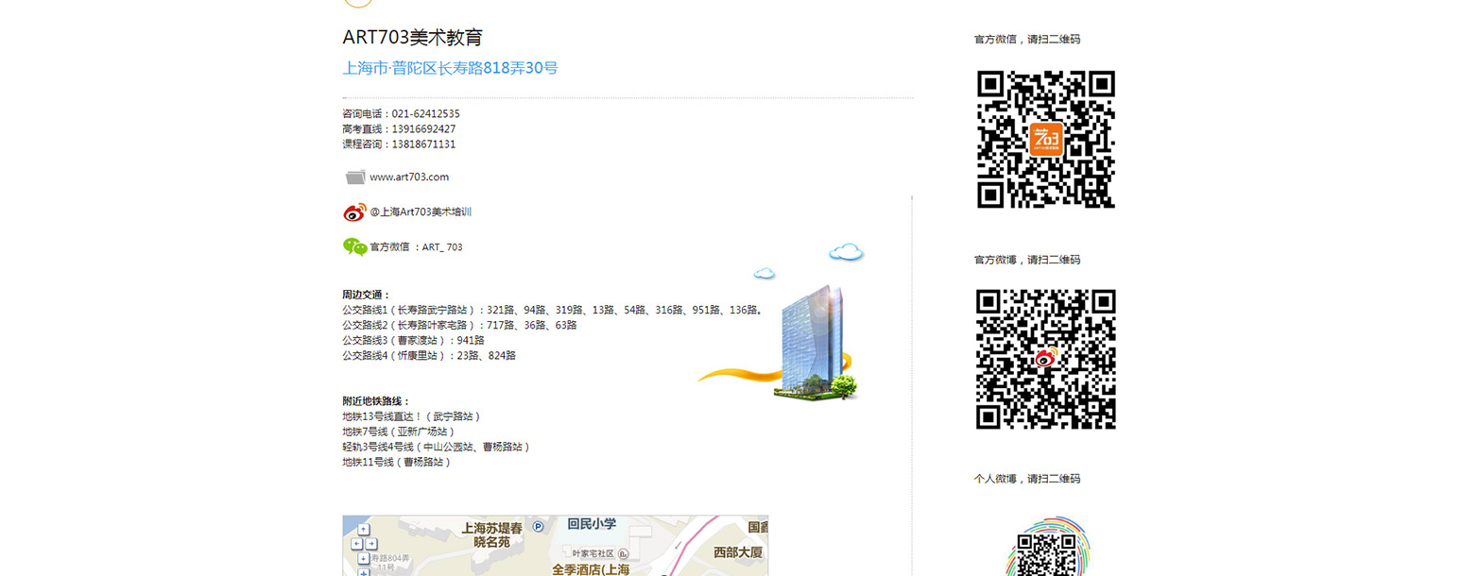
Task: Click the green WeChat logo icon
Action: pyautogui.click(x=354, y=246)
